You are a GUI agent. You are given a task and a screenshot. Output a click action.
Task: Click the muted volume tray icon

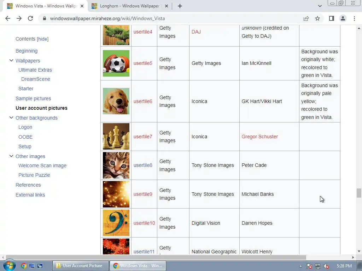[326, 266]
